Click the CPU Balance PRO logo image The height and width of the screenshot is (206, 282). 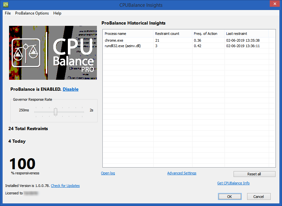click(x=53, y=53)
